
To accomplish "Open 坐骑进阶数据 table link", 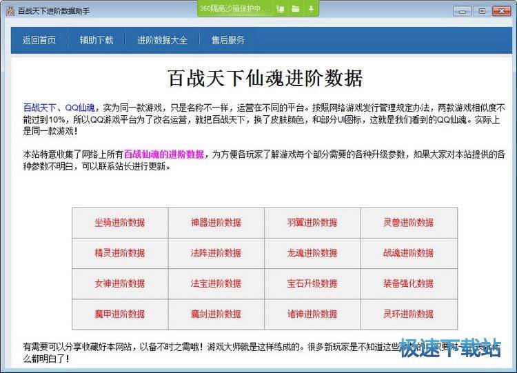I will click(120, 223).
